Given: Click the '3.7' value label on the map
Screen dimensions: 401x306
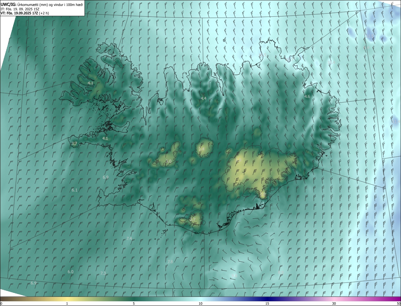Looking at the screenshot, I should [x=74, y=144].
